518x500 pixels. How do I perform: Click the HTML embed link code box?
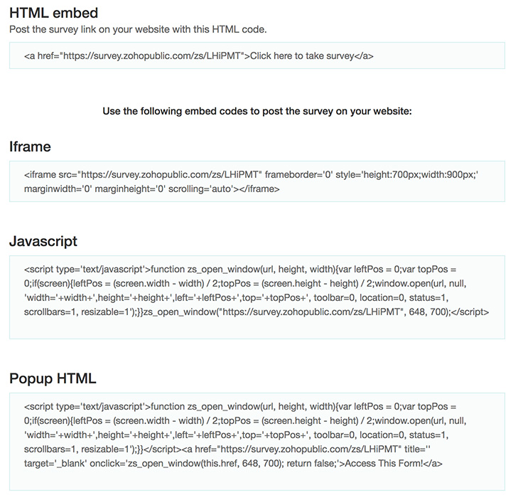(x=257, y=55)
